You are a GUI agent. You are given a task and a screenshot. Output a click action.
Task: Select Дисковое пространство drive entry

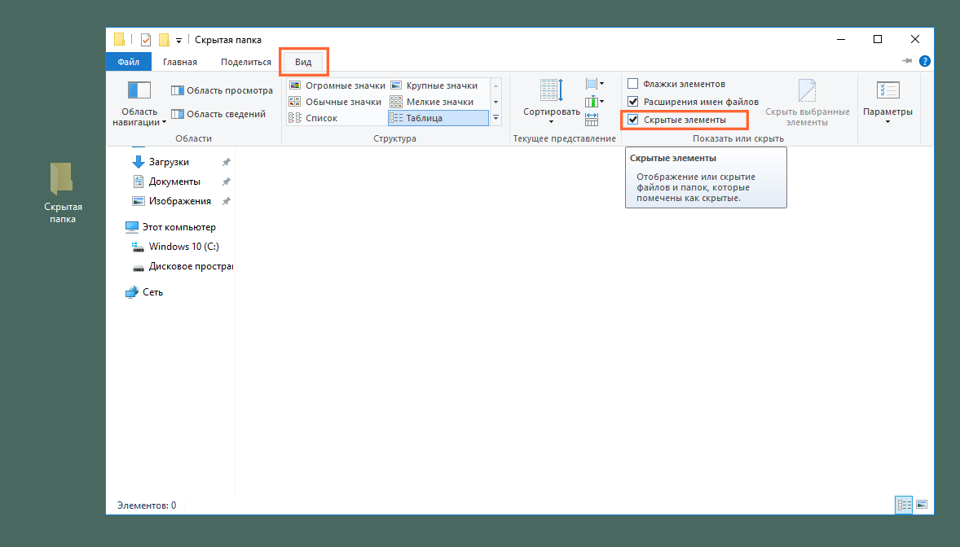[183, 266]
